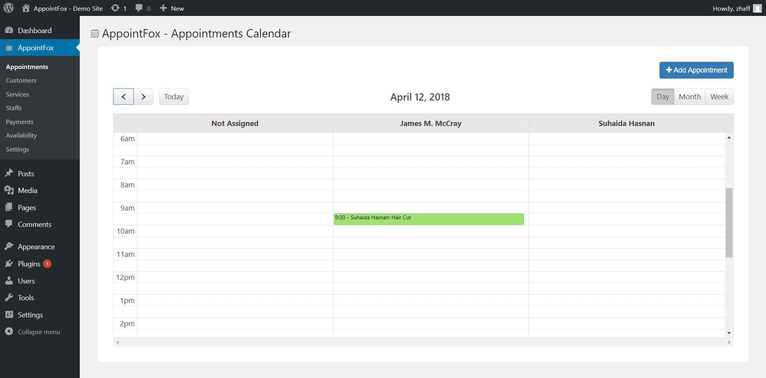
Task: Open Appearance via its paintbrush icon
Action: pos(9,246)
